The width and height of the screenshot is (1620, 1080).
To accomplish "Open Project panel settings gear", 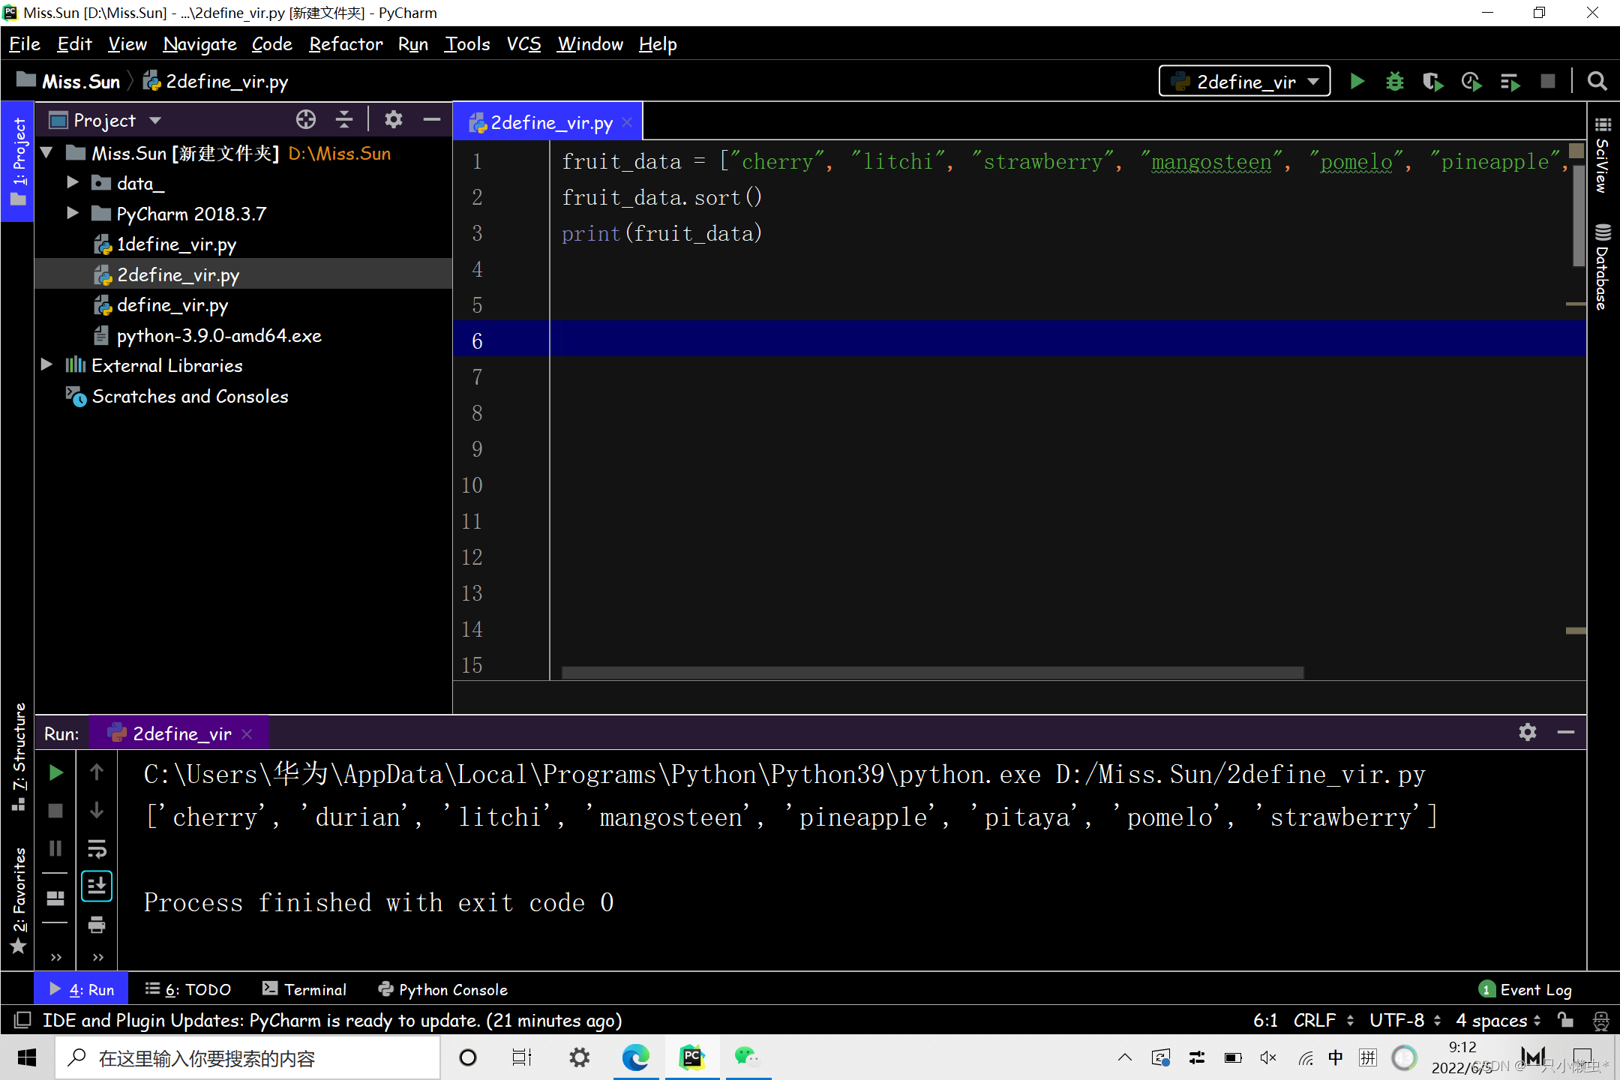I will tap(394, 120).
